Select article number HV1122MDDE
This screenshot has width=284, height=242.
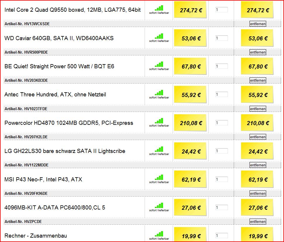pyautogui.click(x=37, y=165)
